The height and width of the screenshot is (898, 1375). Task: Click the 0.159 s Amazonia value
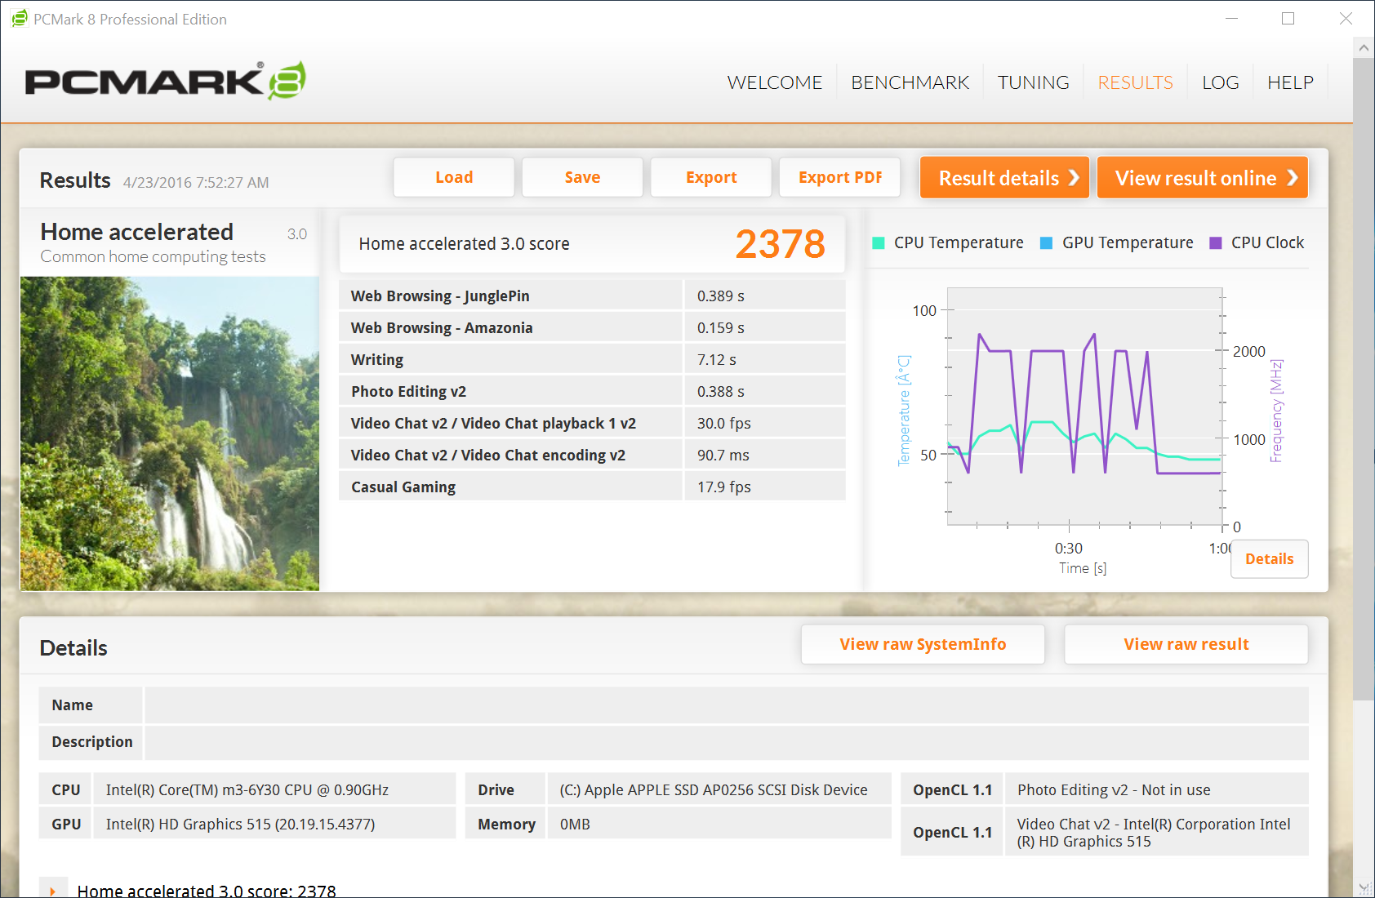tap(721, 327)
